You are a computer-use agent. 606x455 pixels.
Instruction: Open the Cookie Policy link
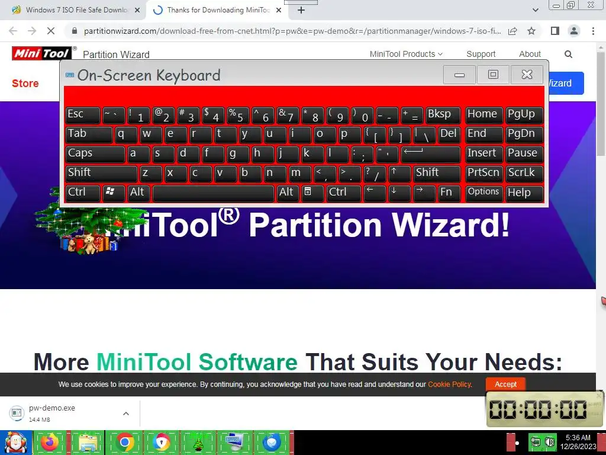point(449,384)
